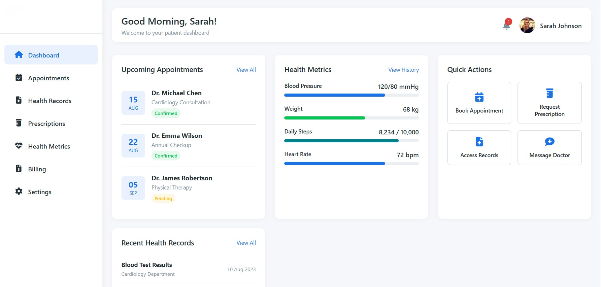Open View History in Health Metrics
This screenshot has height=287, width=601.
[x=403, y=70]
